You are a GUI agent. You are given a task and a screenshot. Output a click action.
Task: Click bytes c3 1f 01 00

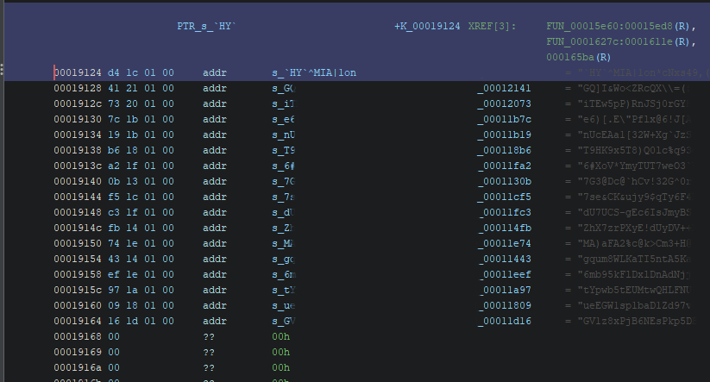click(x=141, y=212)
